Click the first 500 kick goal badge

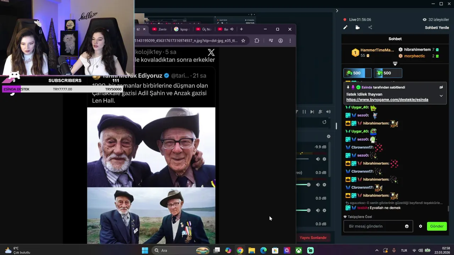click(x=358, y=73)
